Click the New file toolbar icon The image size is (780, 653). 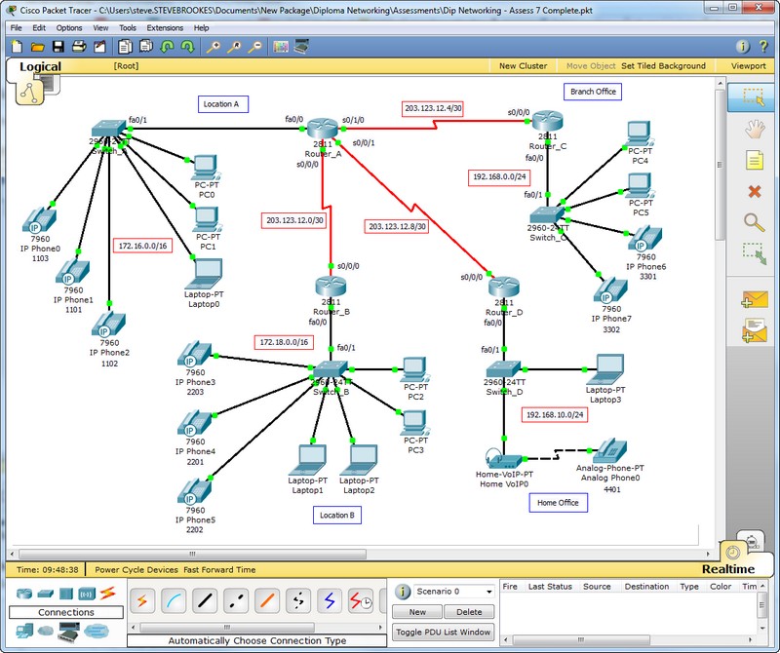pos(17,47)
